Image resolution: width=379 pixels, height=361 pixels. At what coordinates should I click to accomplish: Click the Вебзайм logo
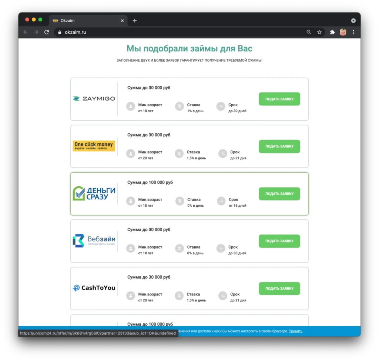point(94,241)
